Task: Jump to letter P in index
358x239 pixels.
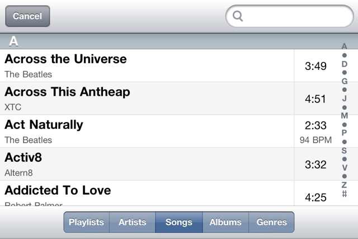Action: [345, 133]
